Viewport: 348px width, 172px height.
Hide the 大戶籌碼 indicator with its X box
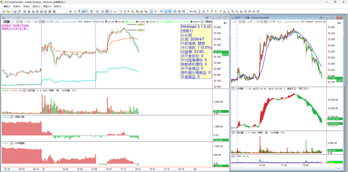pos(12,144)
